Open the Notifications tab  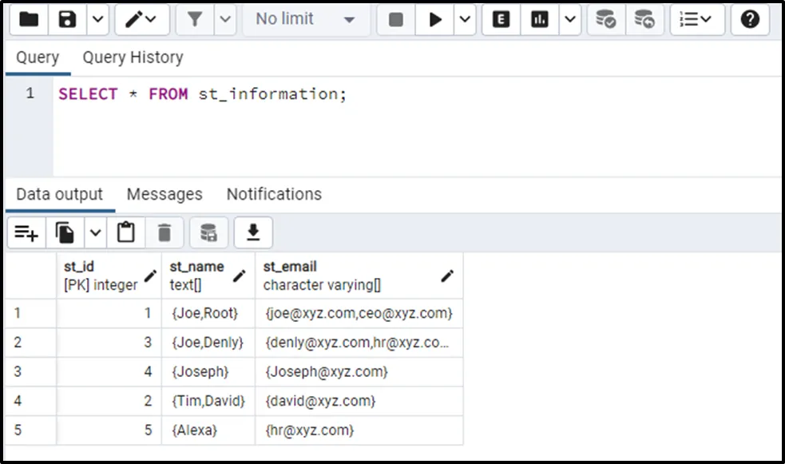(x=274, y=194)
